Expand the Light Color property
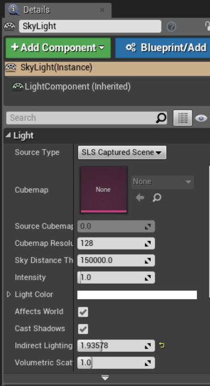Image resolution: width=210 pixels, height=386 pixels. point(9,294)
